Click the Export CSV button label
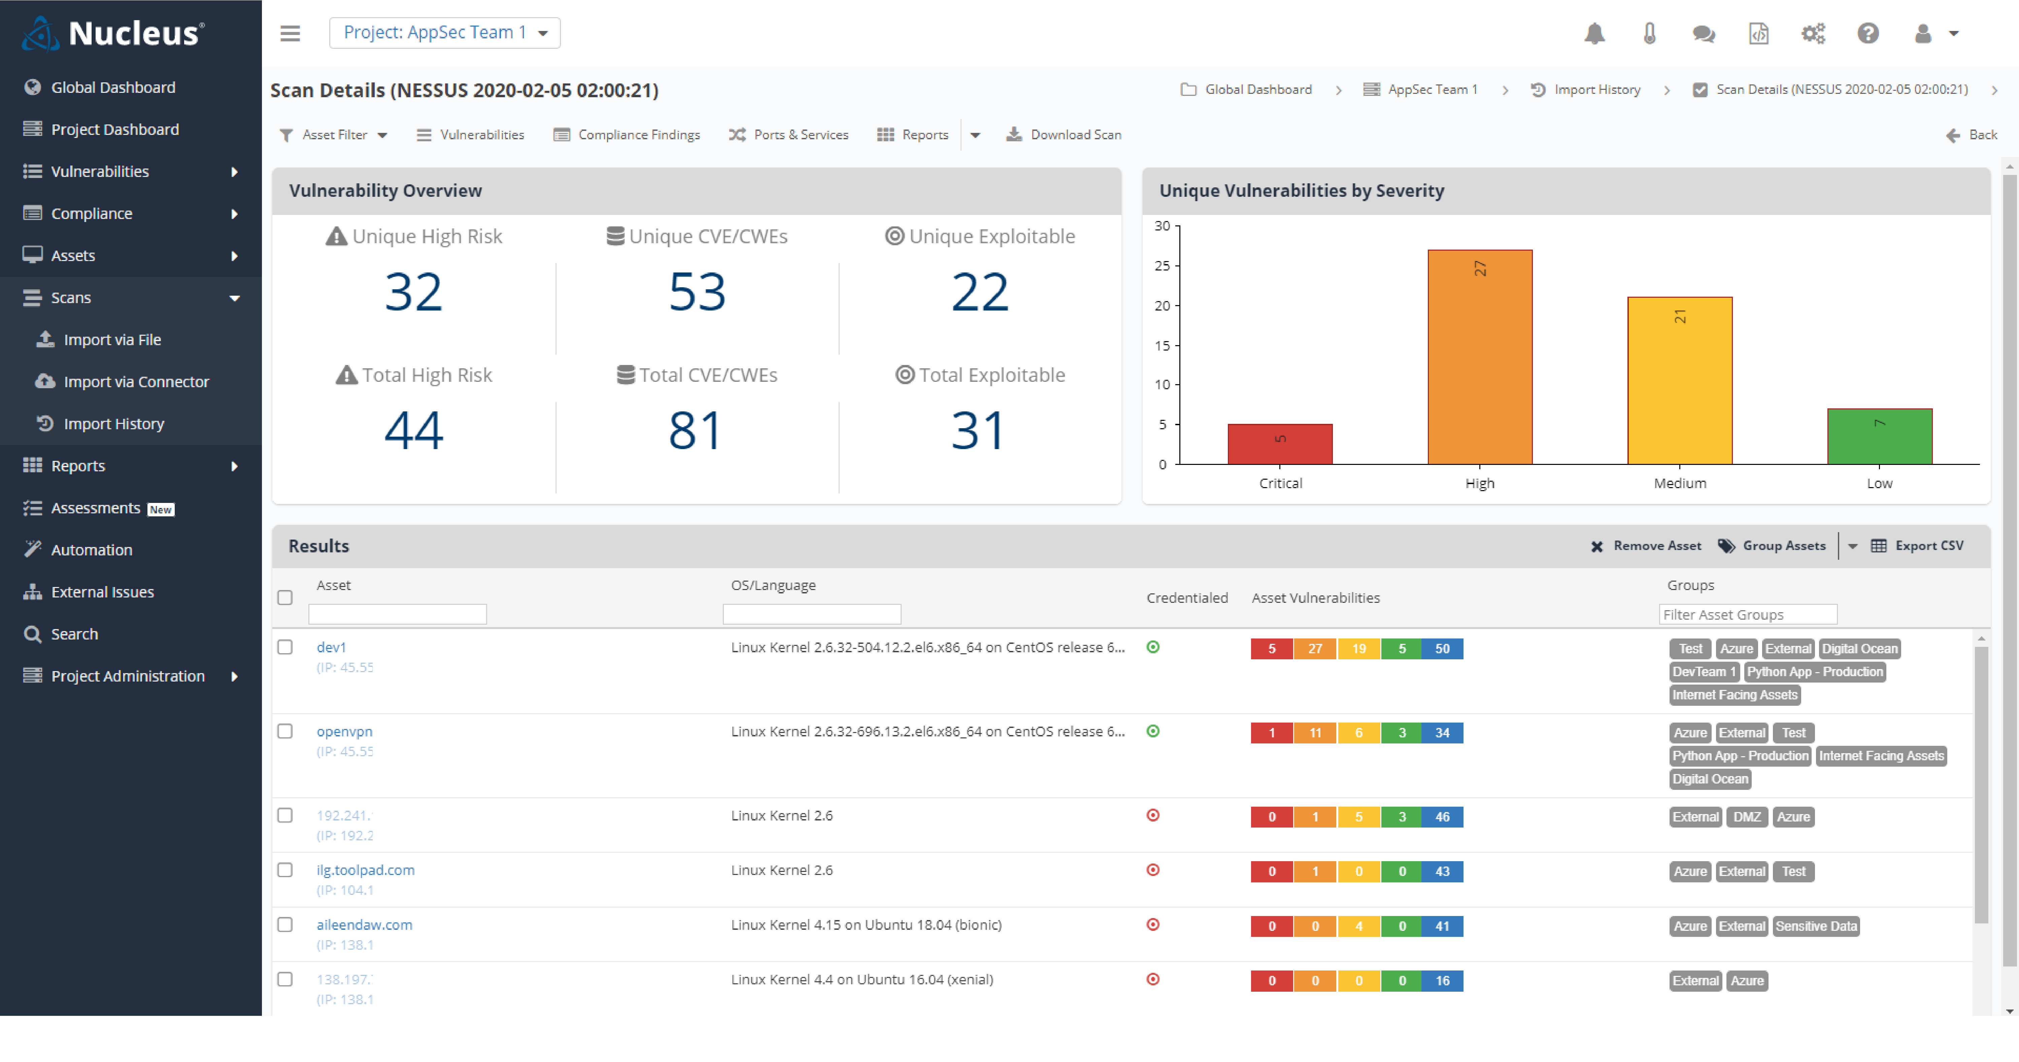2019x1062 pixels. 1930,546
